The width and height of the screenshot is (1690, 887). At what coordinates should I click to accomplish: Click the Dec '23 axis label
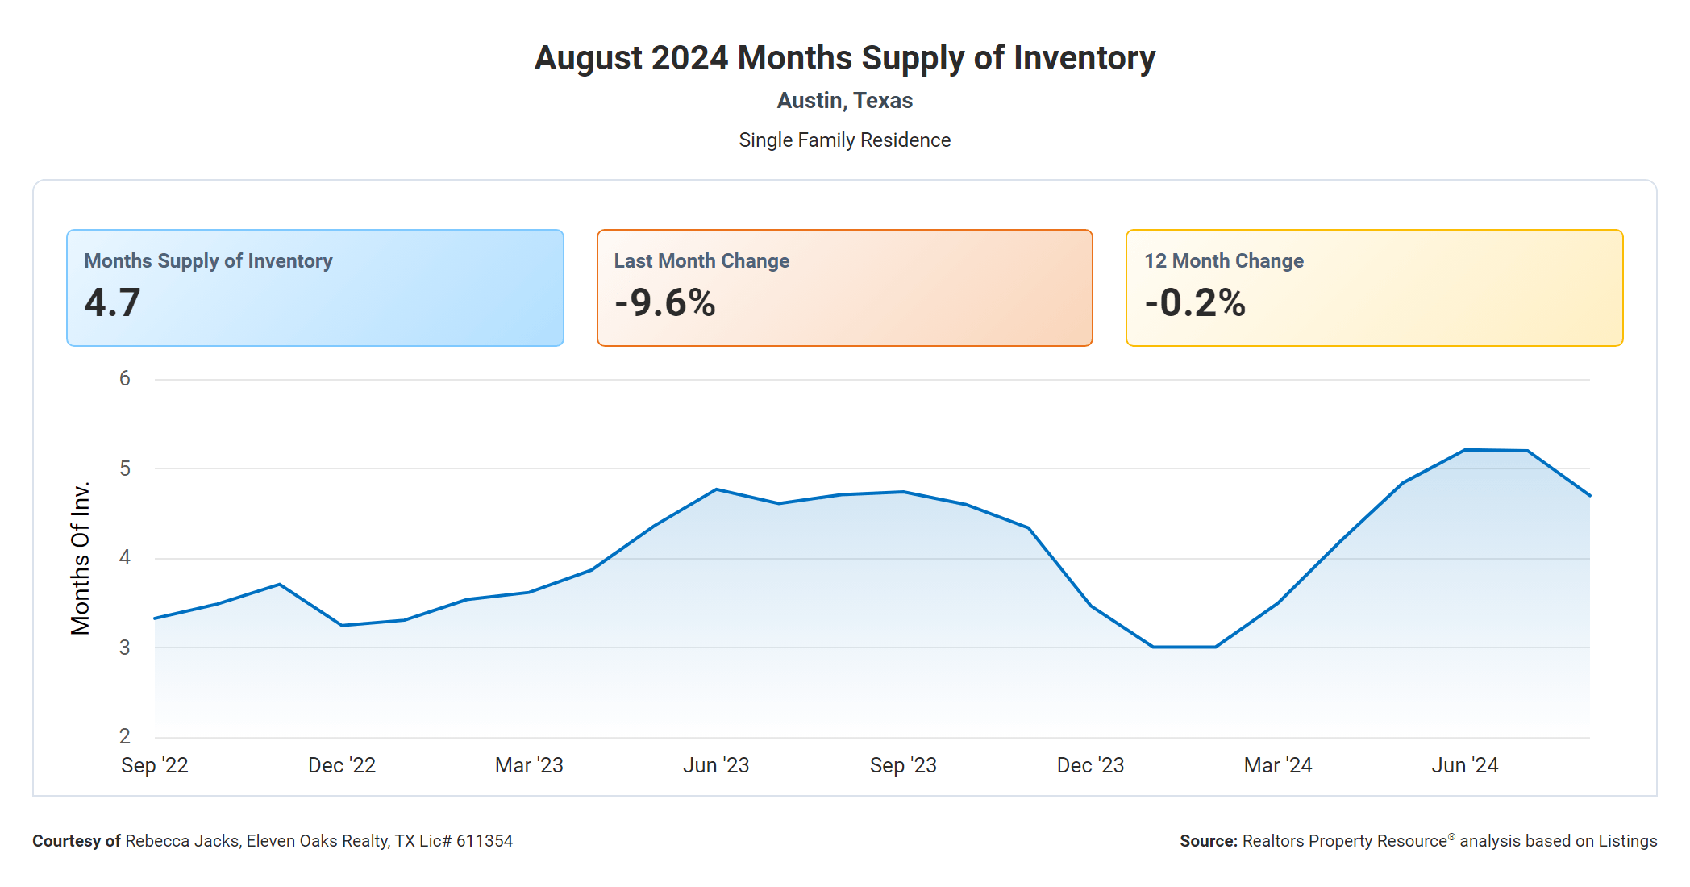pos(1090,765)
